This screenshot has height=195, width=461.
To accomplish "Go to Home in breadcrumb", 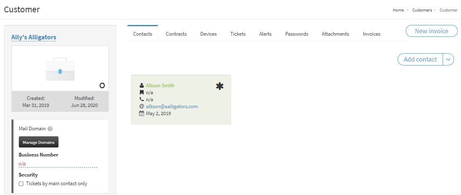I will click(398, 10).
